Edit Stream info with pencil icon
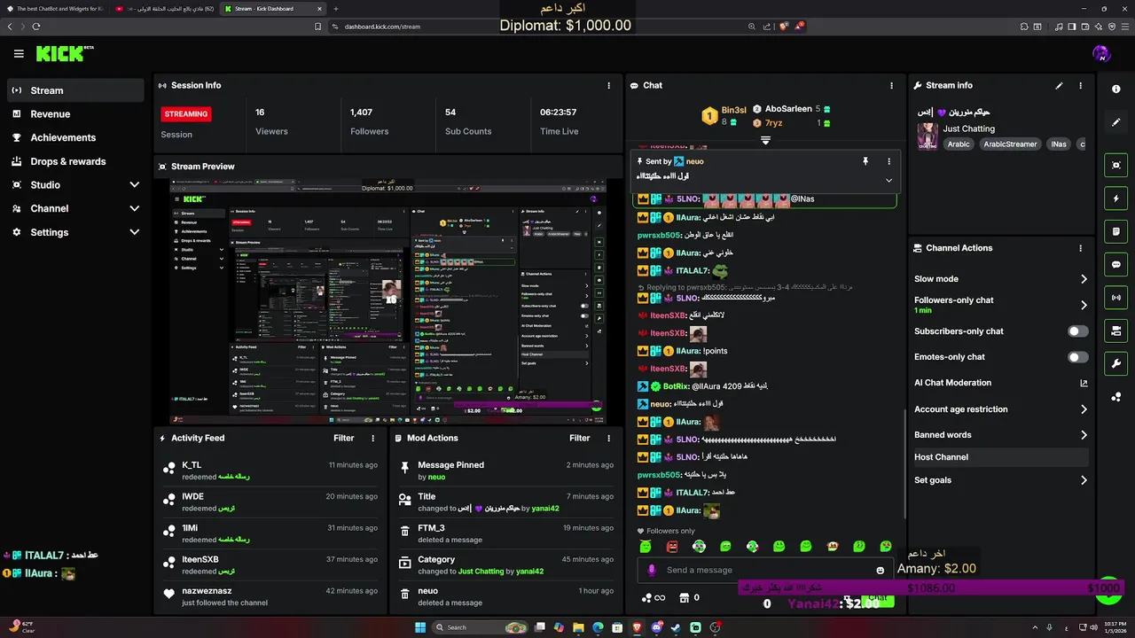The image size is (1135, 638). 1059,85
